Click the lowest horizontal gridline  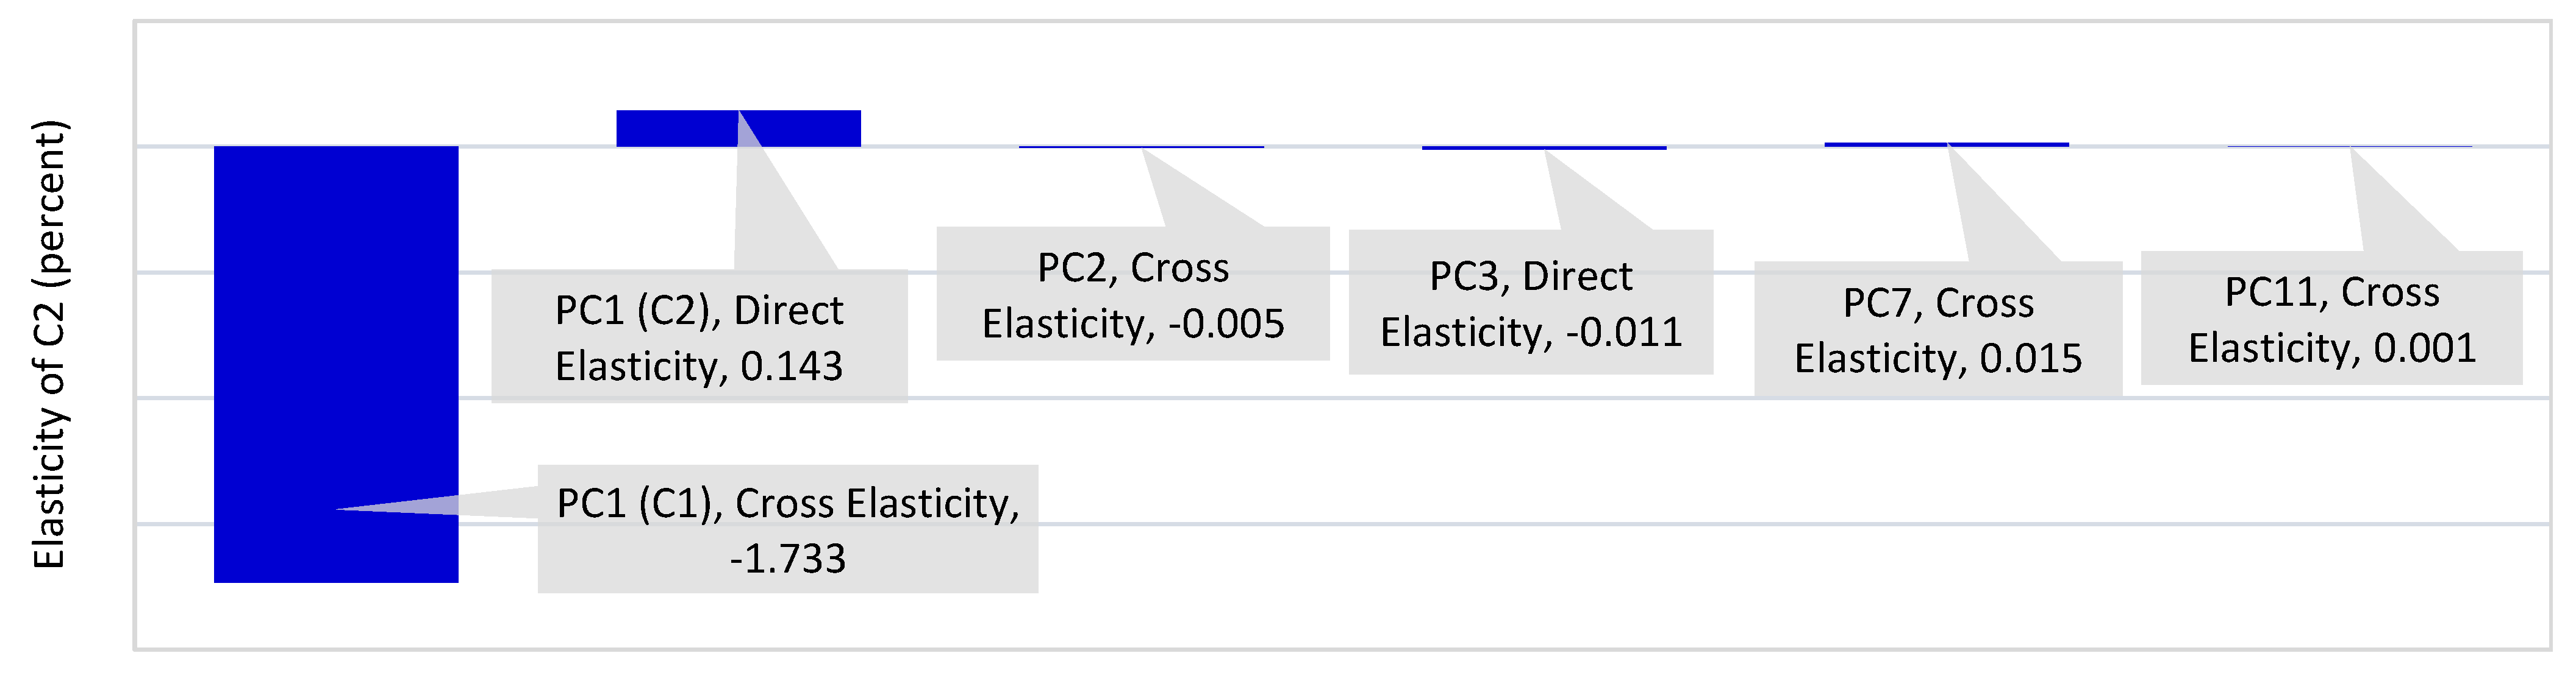[x=1500, y=523]
